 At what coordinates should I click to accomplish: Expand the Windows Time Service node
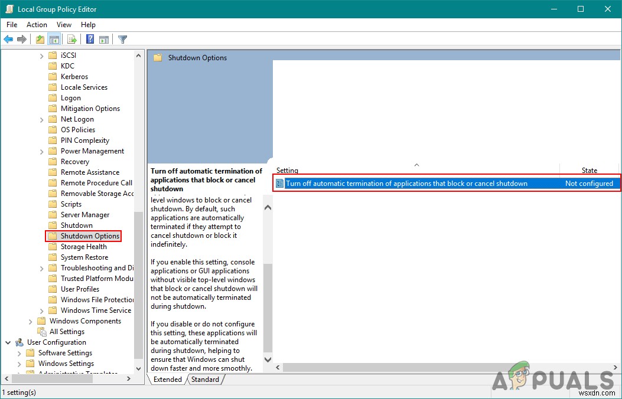(x=42, y=310)
